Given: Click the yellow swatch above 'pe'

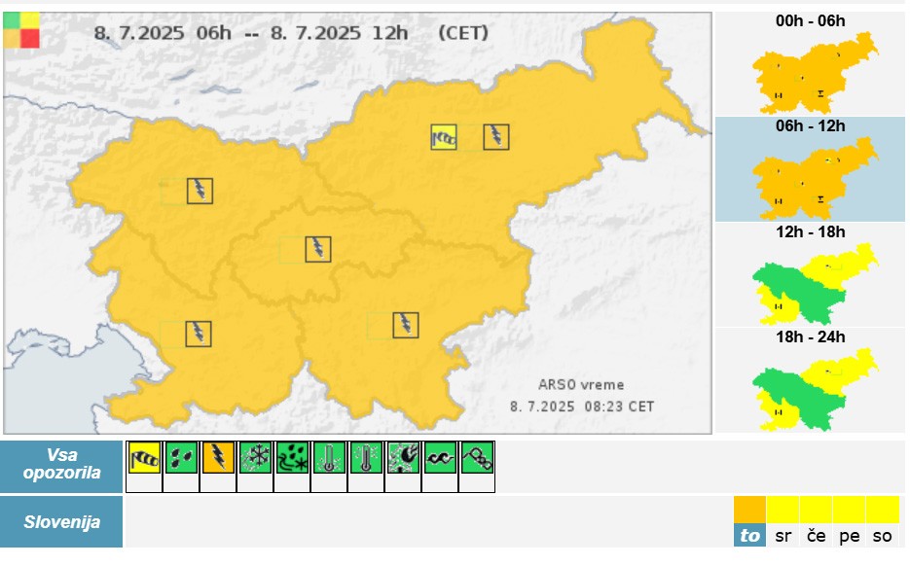Looking at the screenshot, I should [849, 510].
